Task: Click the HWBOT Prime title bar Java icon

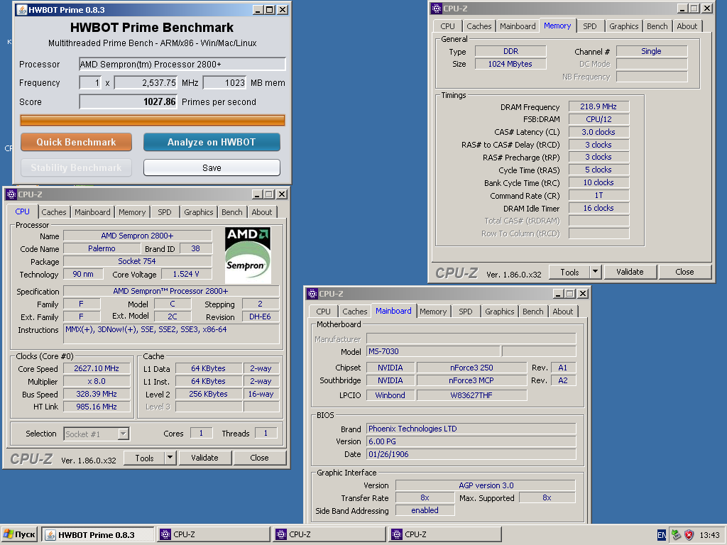Action: pos(21,10)
